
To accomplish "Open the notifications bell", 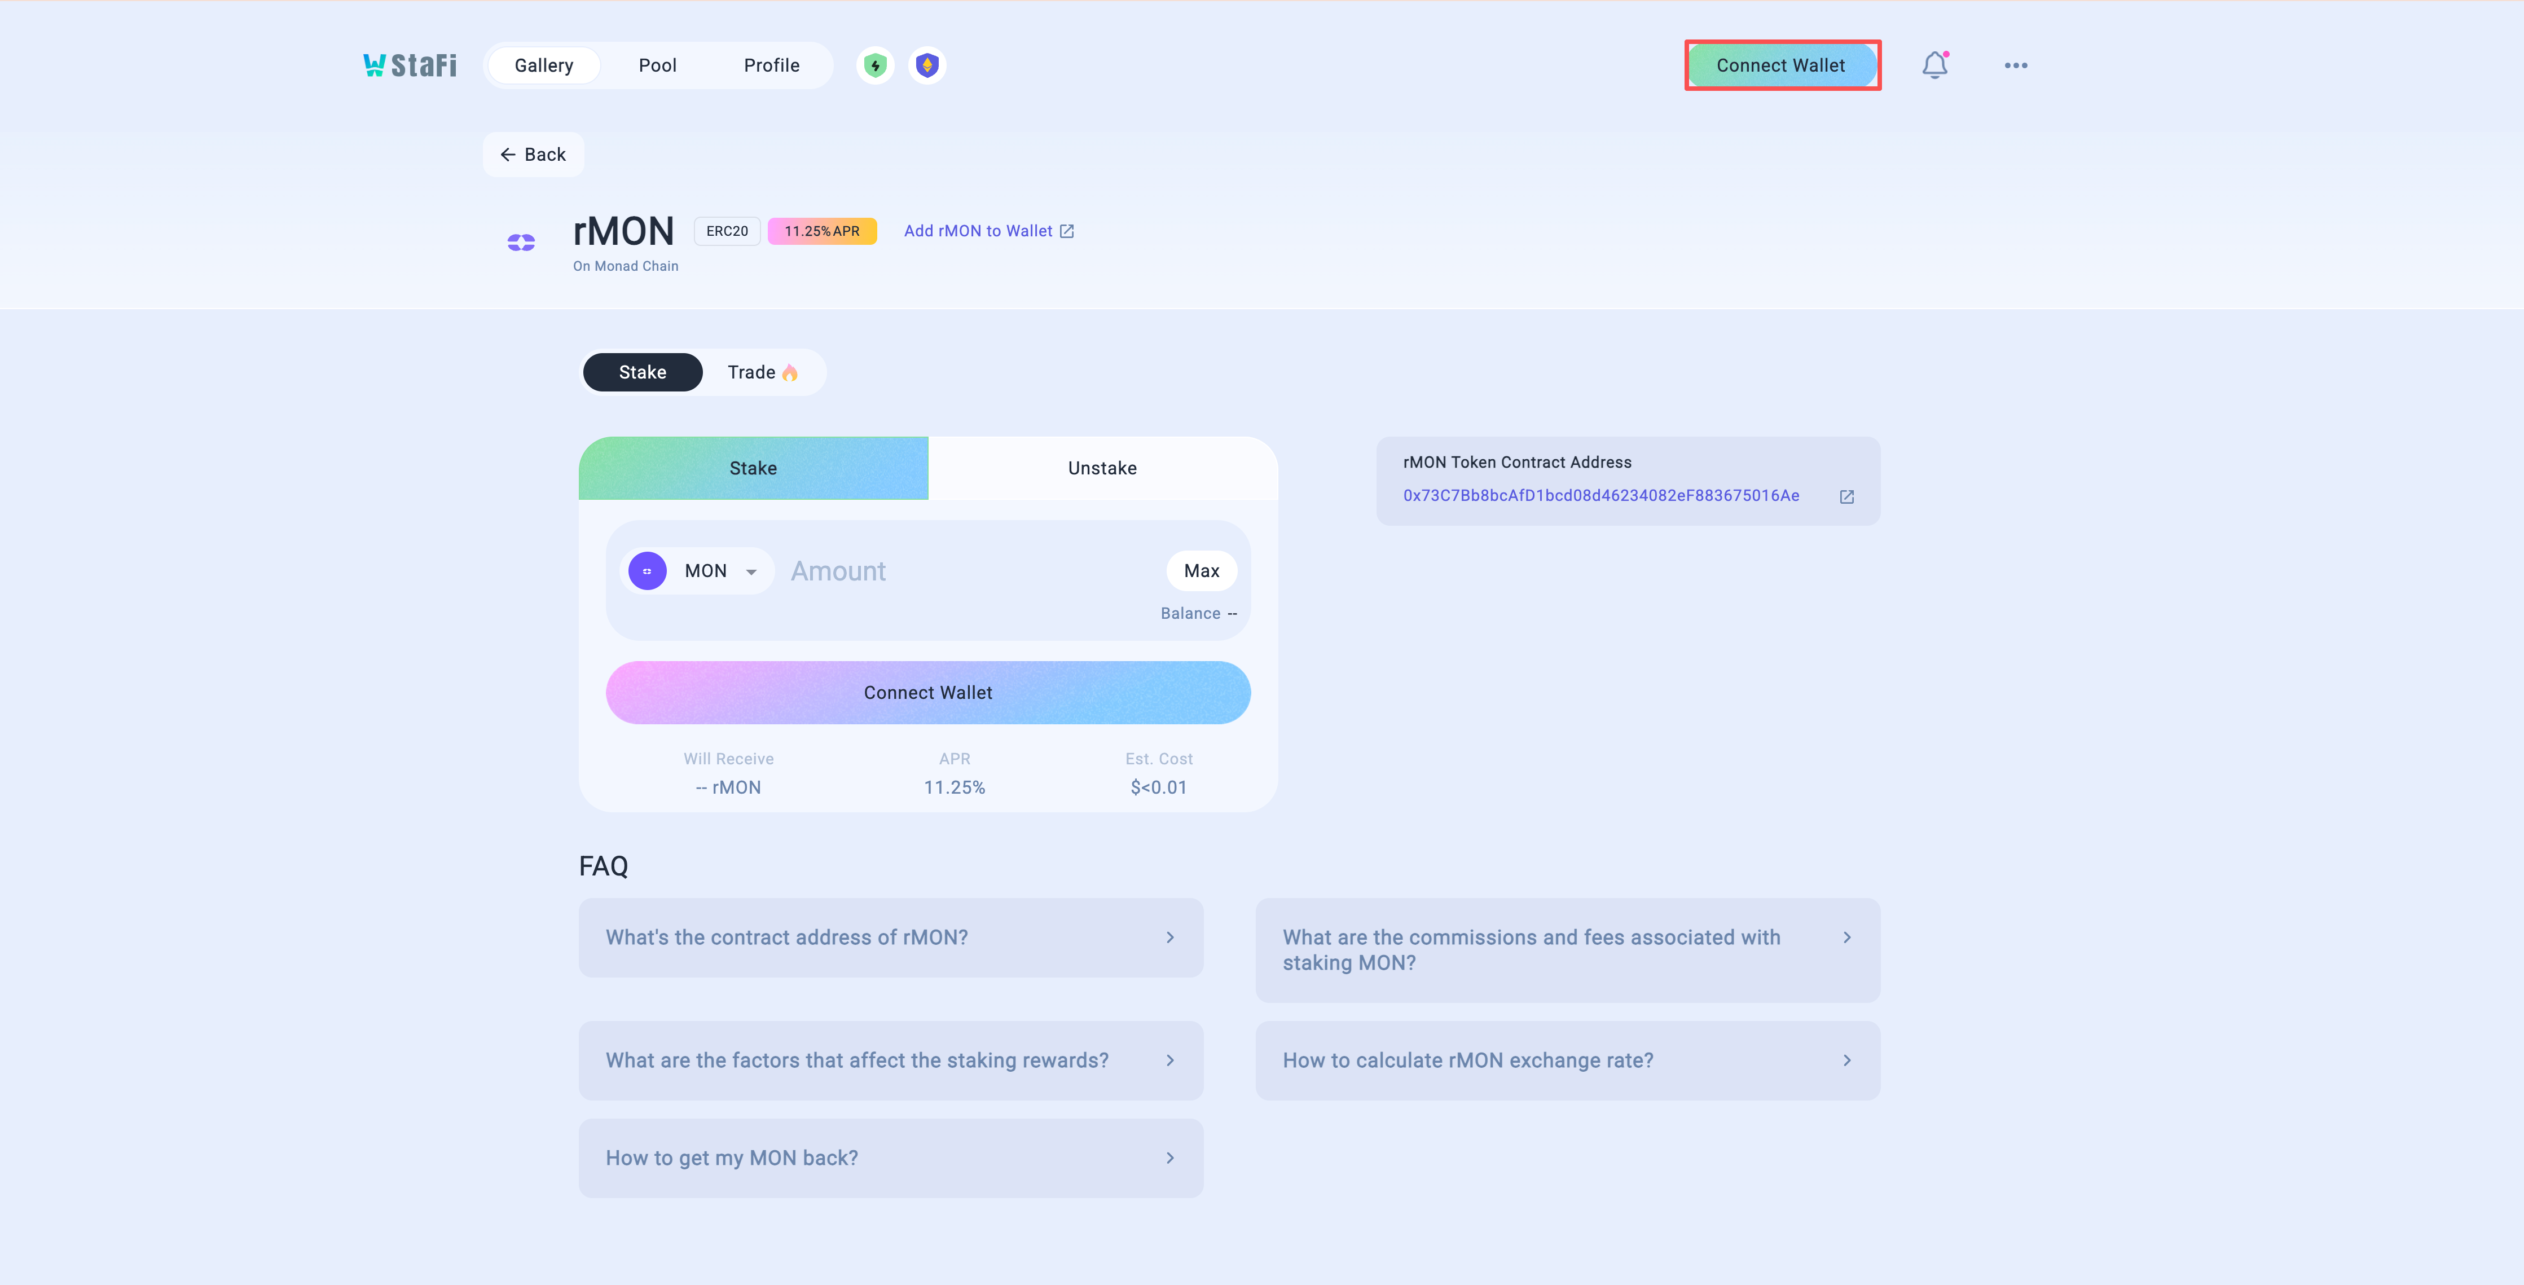I will pos(1934,65).
